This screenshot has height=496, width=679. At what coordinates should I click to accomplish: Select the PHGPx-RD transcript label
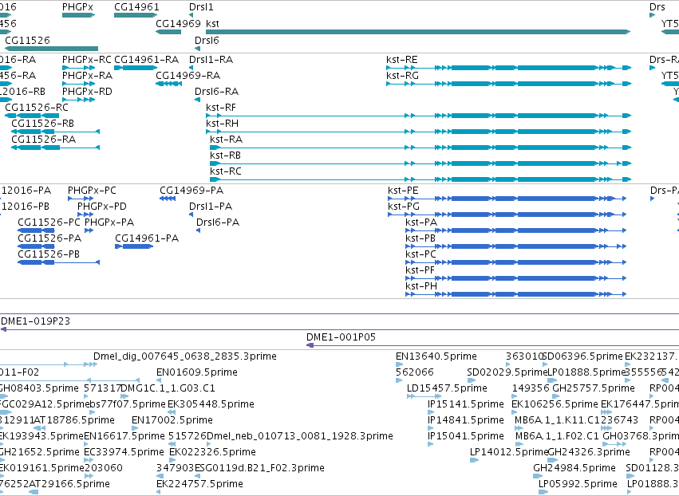[x=87, y=92]
